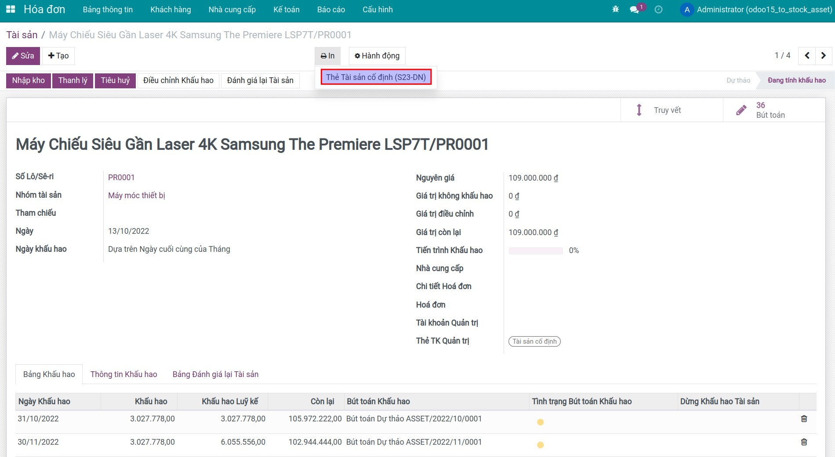Viewport: 835px width, 457px height.
Task: Toggle the In print dropdown
Action: tap(327, 56)
